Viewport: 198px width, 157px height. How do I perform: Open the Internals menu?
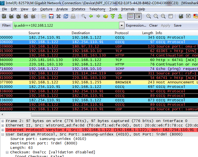[128, 9]
